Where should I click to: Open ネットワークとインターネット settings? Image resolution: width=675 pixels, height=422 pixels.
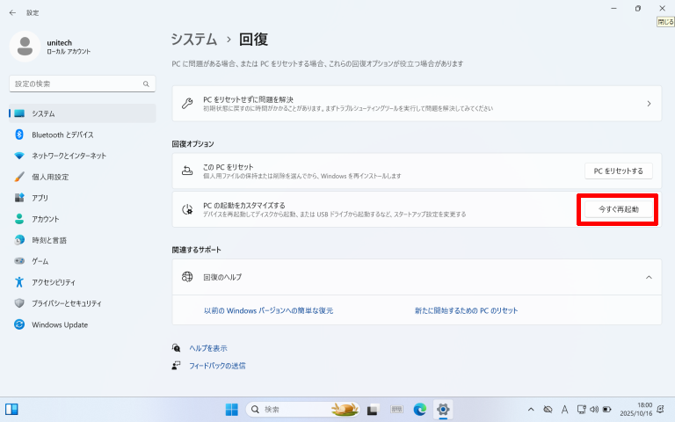coord(69,156)
